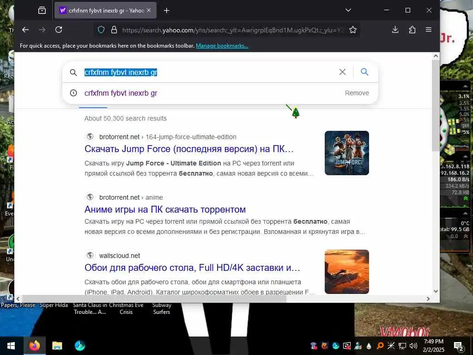Screen dimensions: 473x355
Task: Open Firefox View from the tab bar
Action: [42, 11]
